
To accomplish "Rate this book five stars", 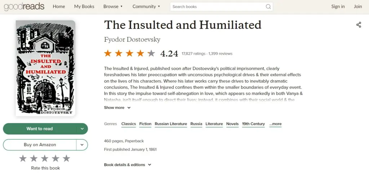I will pos(66,158).
